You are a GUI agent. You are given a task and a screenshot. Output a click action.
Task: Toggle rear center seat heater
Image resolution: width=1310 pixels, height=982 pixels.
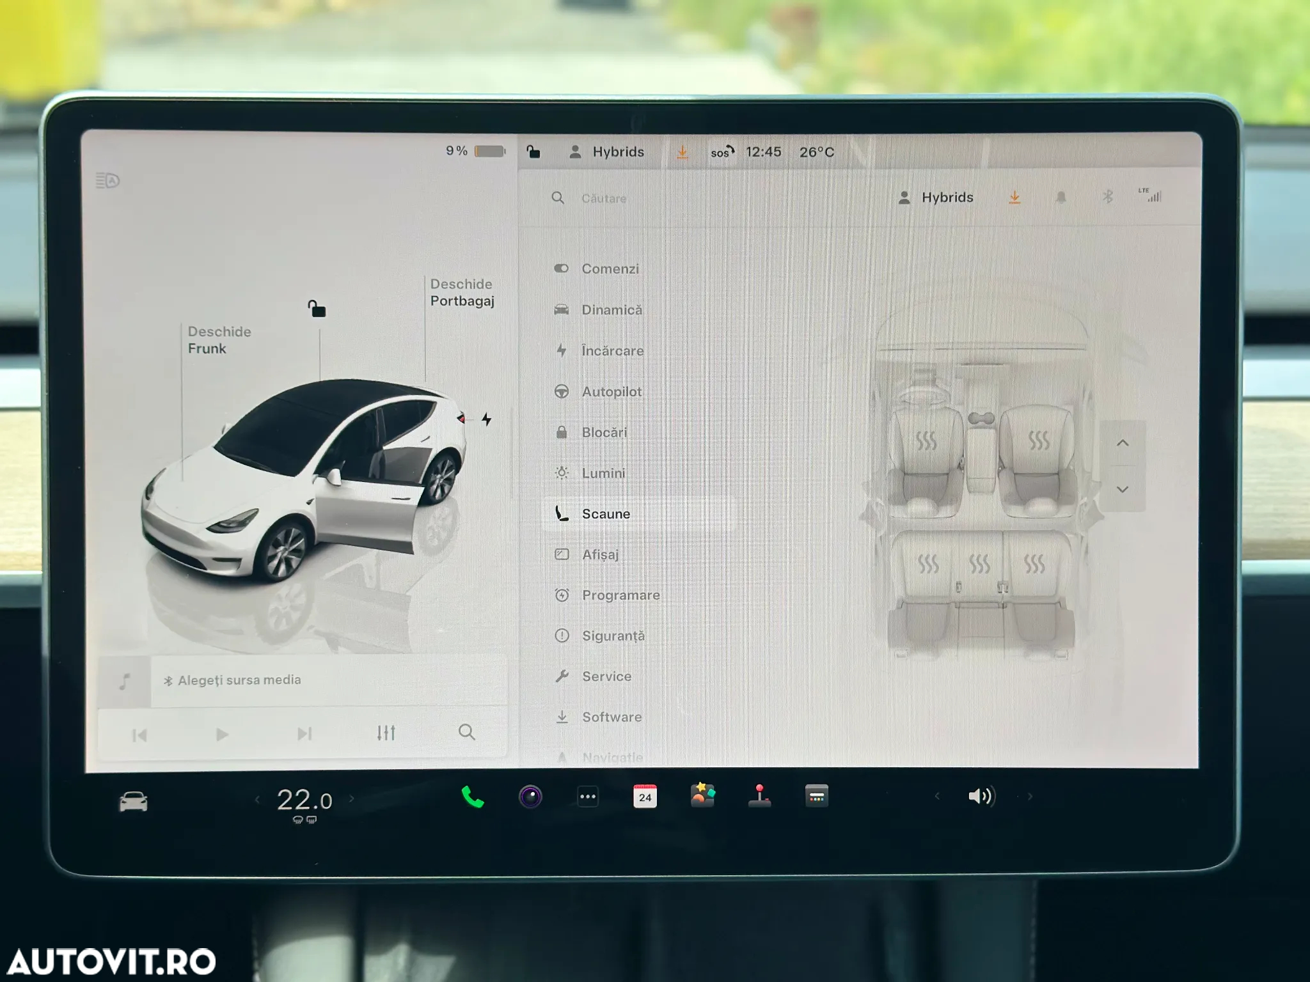pyautogui.click(x=979, y=564)
